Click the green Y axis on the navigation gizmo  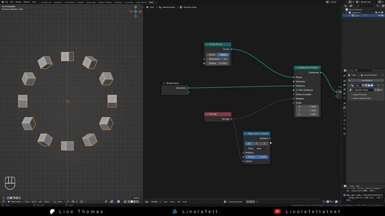coord(135,7)
